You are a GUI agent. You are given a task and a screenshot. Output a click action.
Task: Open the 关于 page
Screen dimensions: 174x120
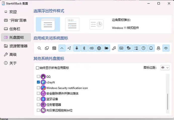click(16, 63)
